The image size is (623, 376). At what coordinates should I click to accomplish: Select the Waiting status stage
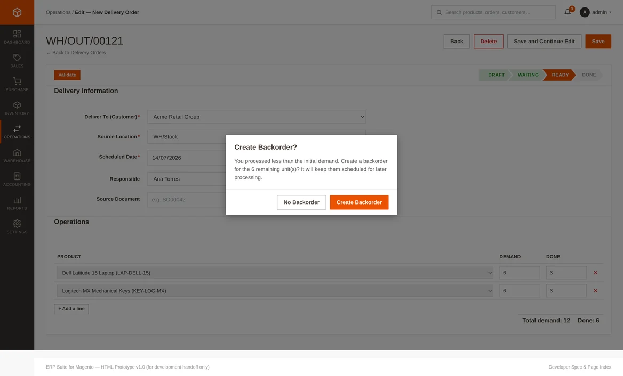(x=528, y=75)
